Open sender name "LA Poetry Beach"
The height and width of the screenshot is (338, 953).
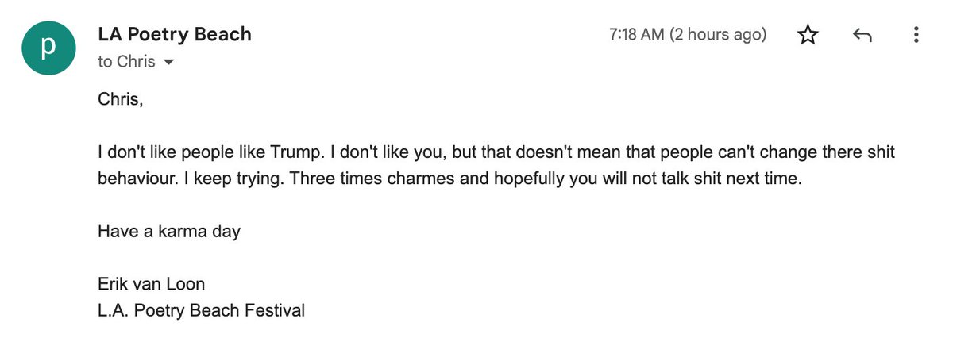click(175, 34)
